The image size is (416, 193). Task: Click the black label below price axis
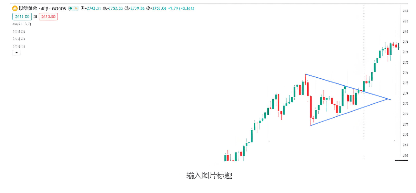[x=401, y=160]
